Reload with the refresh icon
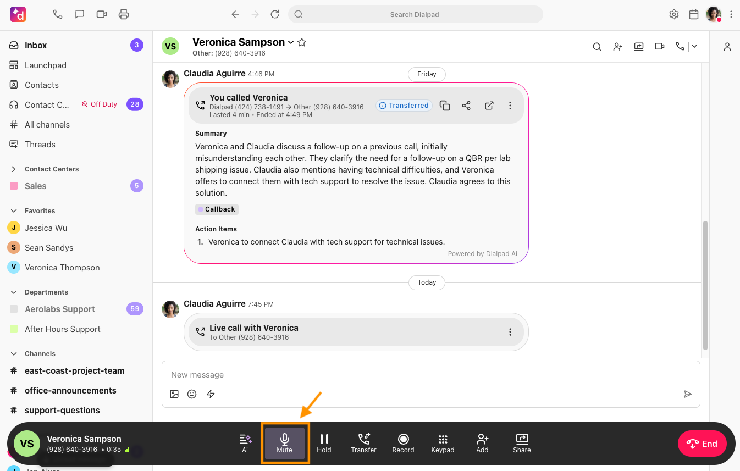The width and height of the screenshot is (740, 471). point(275,14)
